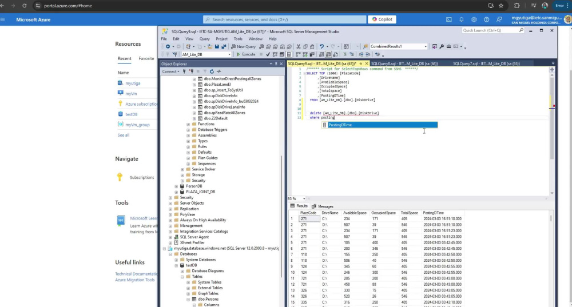Click the Cut scissors icon

coord(299,47)
